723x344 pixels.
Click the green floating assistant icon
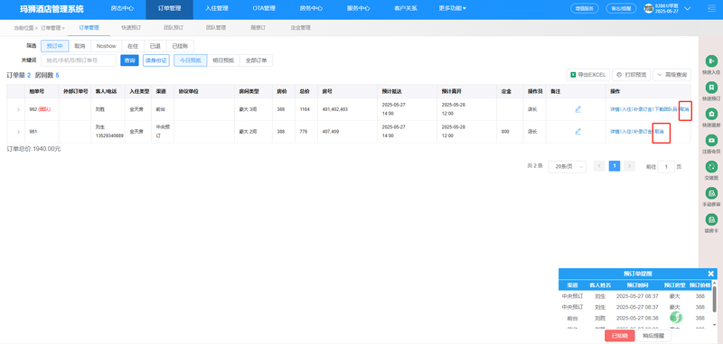pos(675,317)
